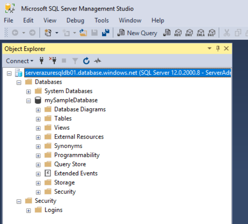Select the serverazuresqldb01.database.windows.net server
Screen dimensions: 248x224
pos(127,73)
